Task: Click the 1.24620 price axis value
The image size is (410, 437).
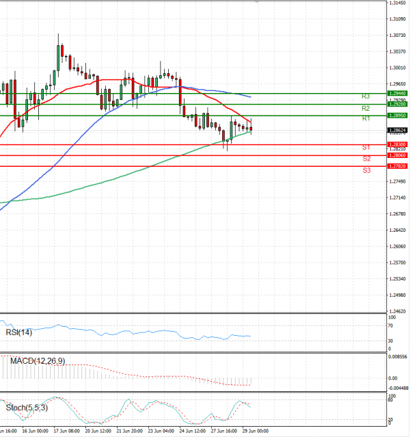Action: [398, 311]
